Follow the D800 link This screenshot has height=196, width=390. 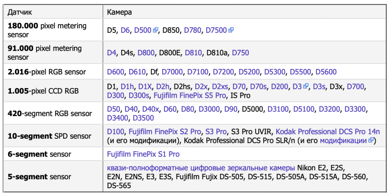(146, 53)
